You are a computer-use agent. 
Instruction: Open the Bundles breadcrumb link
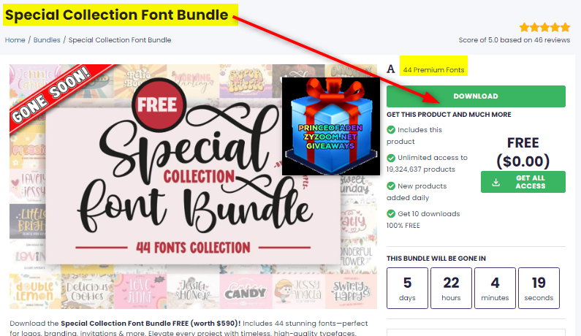click(47, 40)
